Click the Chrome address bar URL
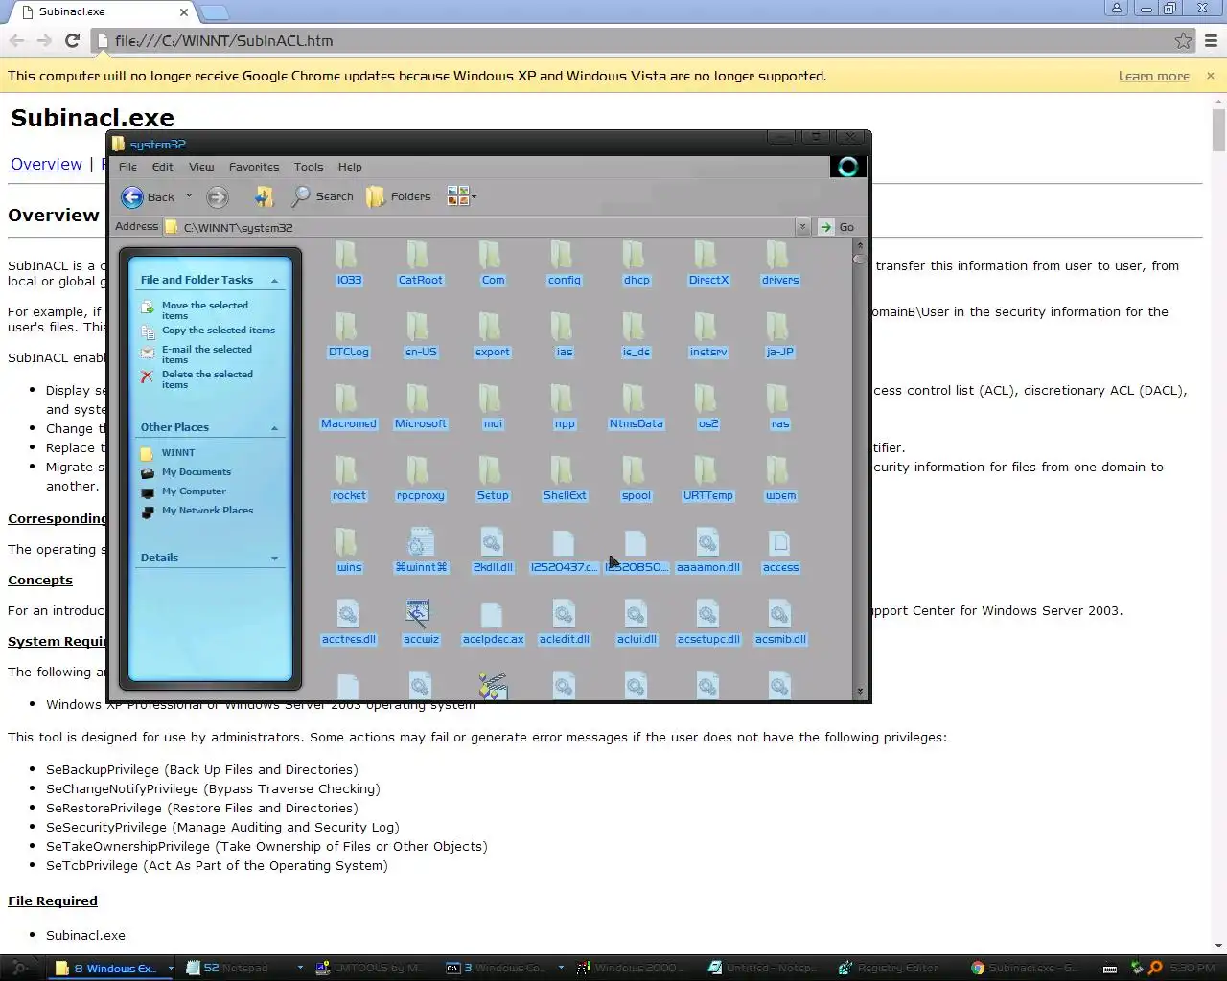Image resolution: width=1227 pixels, height=981 pixels. 223,41
